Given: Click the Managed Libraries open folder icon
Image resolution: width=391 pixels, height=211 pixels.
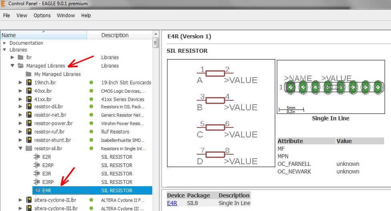Looking at the screenshot, I should [21, 66].
